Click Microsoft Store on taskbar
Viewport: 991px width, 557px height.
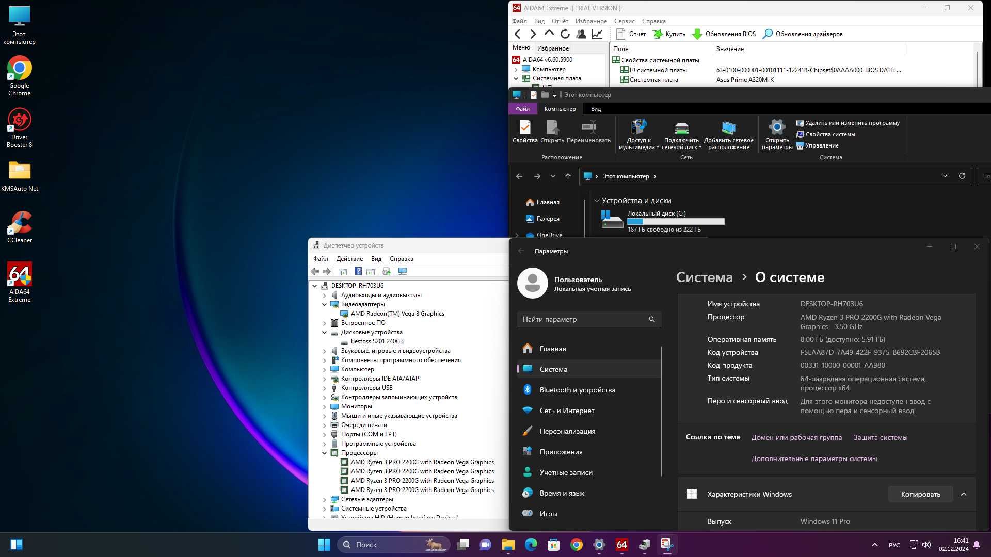[x=553, y=545]
